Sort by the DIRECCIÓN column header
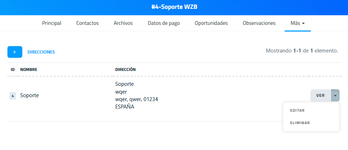Screen dimensions: 348x150 tap(125, 70)
